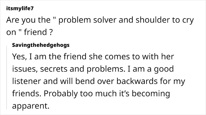206x115 pixels.
Task: Click the word "backwards" in the reply
Action: [137, 81]
